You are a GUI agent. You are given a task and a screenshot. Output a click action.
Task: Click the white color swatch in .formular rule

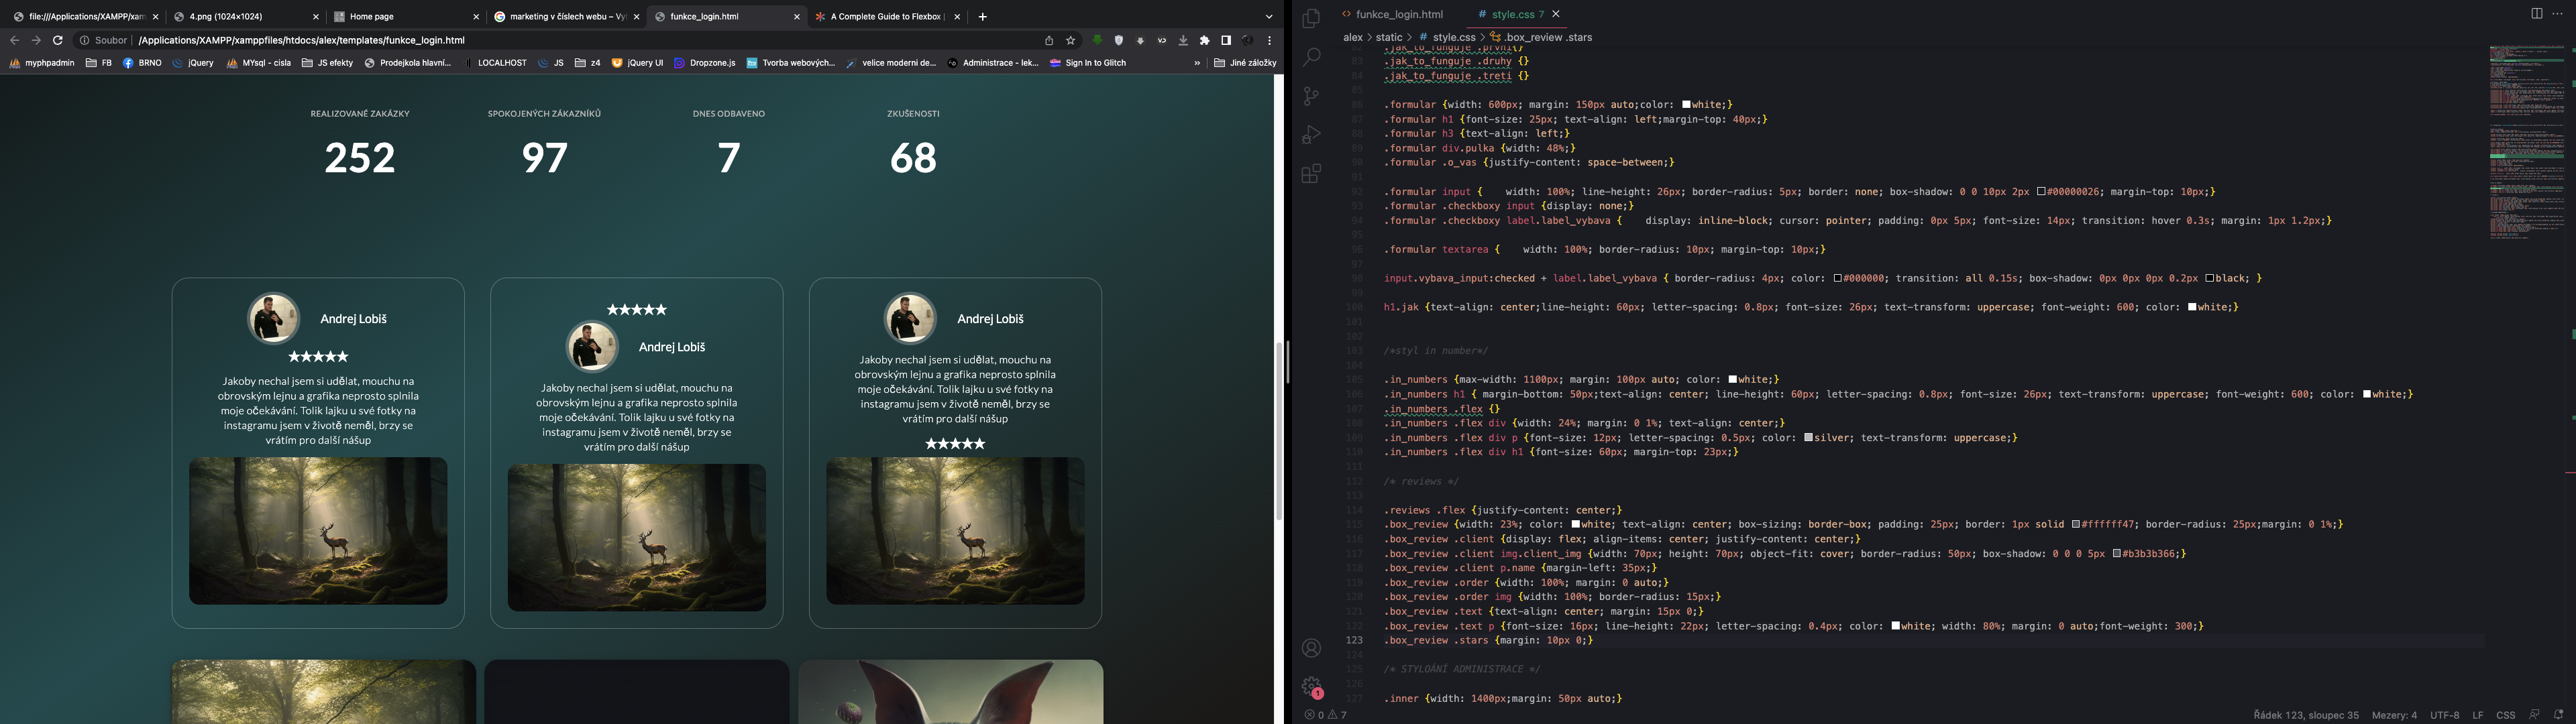point(1686,105)
